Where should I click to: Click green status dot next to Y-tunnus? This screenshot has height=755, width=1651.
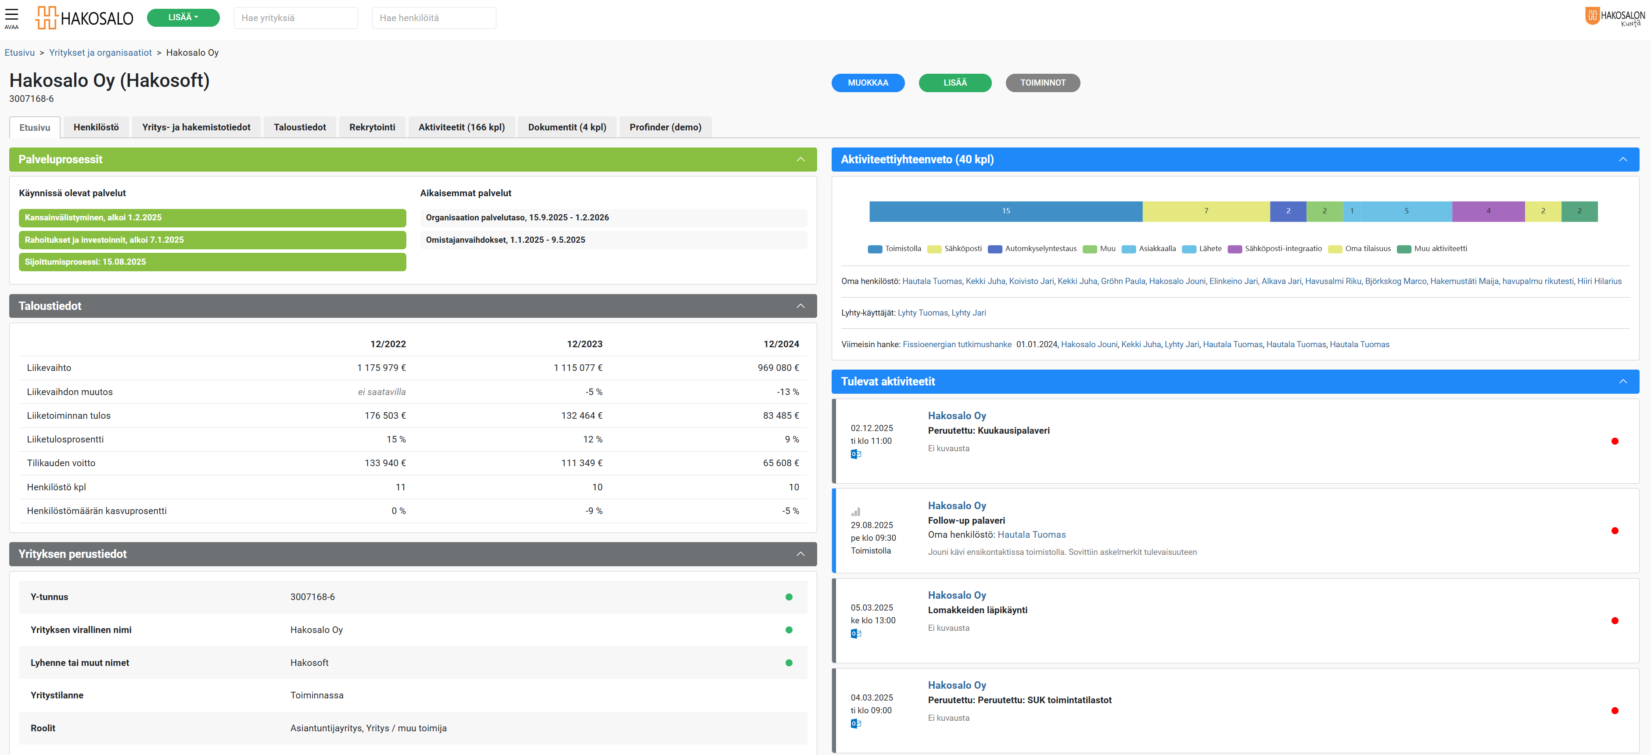(x=788, y=597)
